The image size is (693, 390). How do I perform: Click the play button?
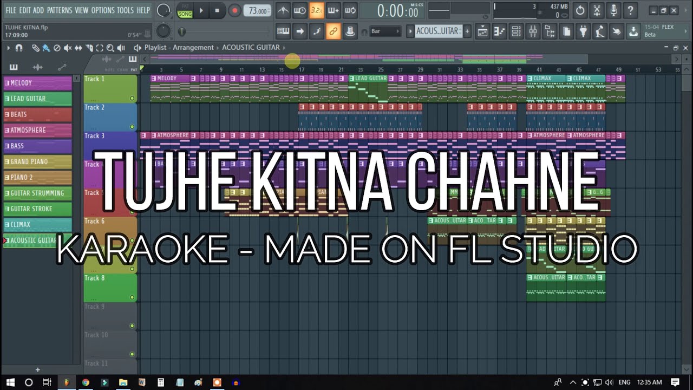coord(201,10)
